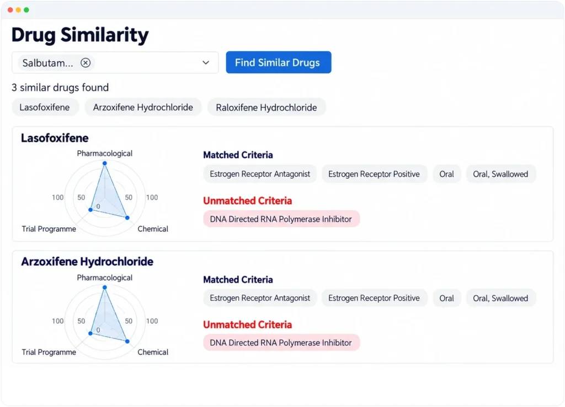Image resolution: width=565 pixels, height=407 pixels.
Task: Click Oral, Swallowed tag under Lasofoxifene
Action: 500,174
